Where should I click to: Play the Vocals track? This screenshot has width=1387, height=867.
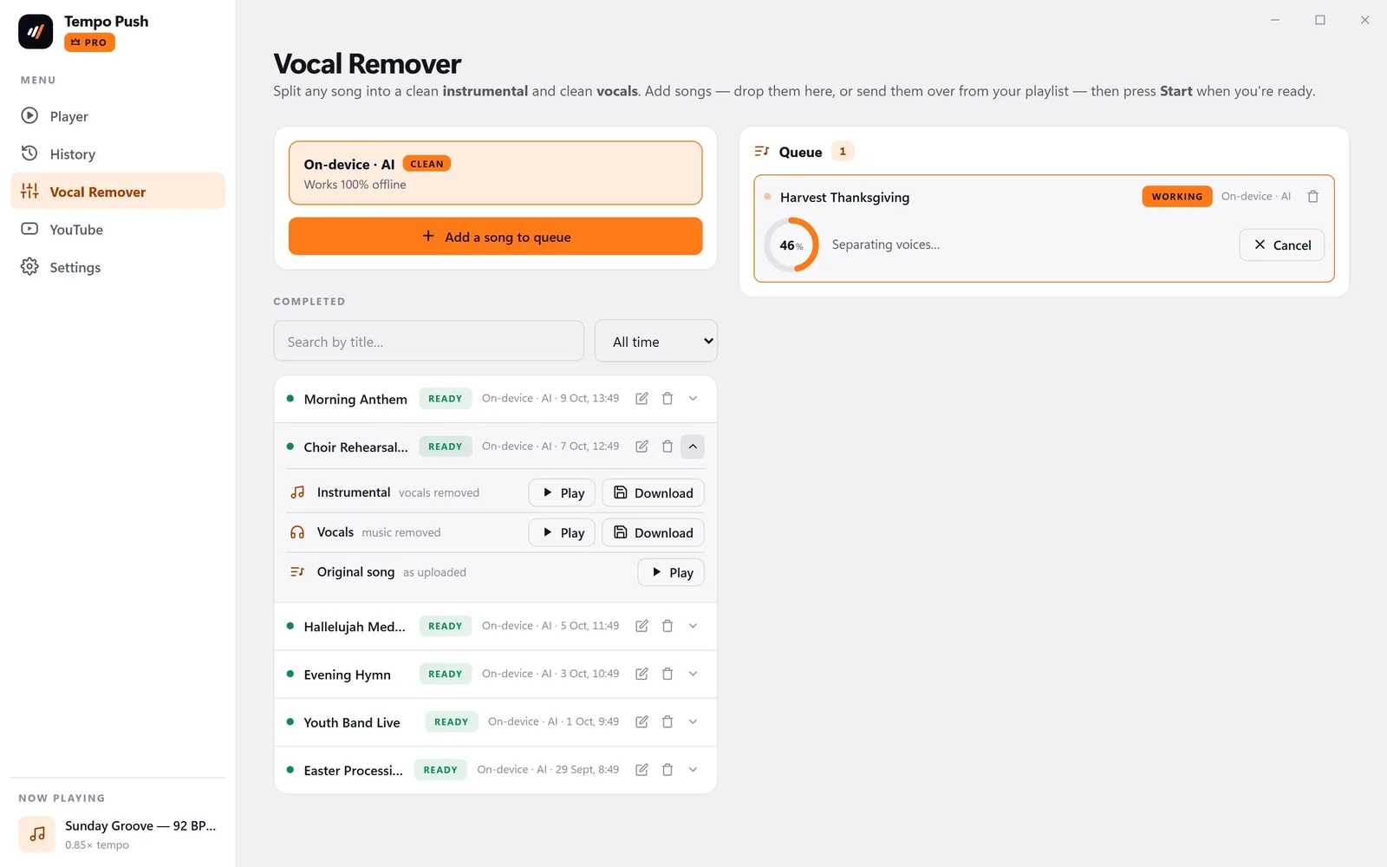point(562,532)
